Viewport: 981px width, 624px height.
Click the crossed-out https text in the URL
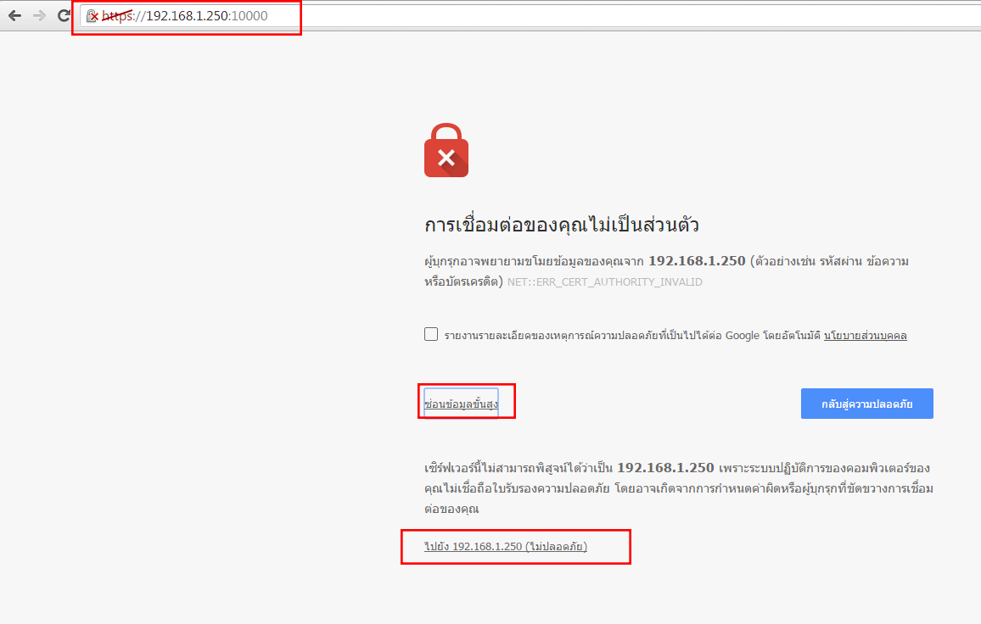pos(118,16)
